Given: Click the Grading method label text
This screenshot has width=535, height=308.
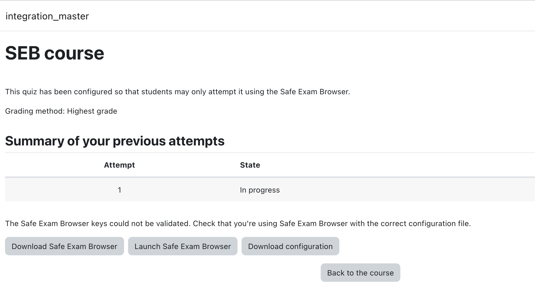Looking at the screenshot, I should point(35,111).
